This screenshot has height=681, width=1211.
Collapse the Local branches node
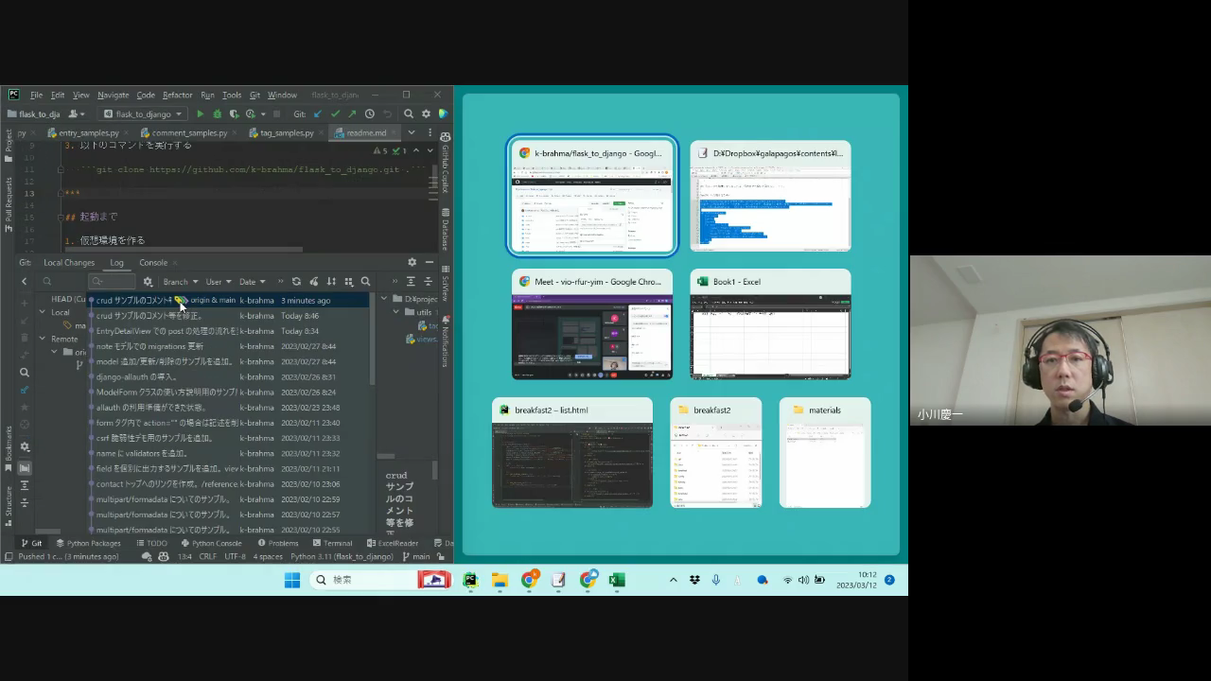click(x=42, y=312)
